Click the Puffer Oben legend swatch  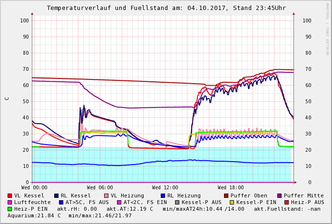tap(226, 195)
